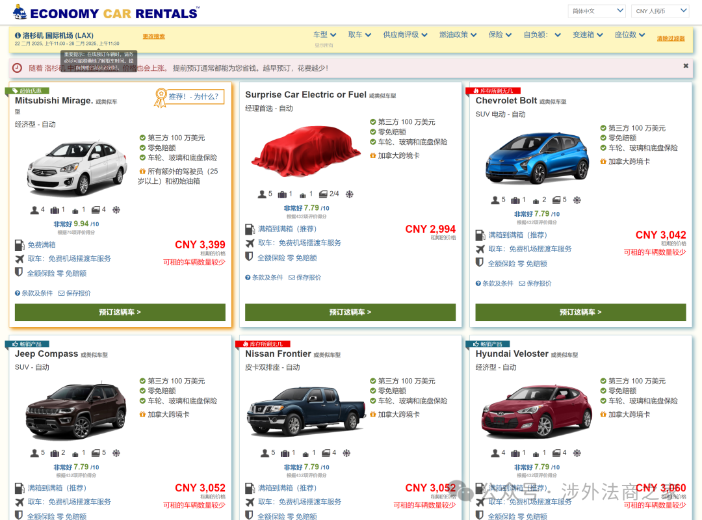702x520 pixels.
Task: Click the blue Chevrolet Bolt image
Action: [x=538, y=158]
